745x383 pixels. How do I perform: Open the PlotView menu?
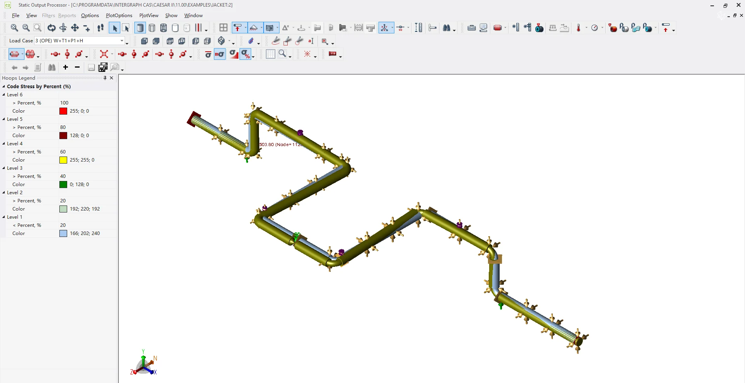tap(149, 16)
